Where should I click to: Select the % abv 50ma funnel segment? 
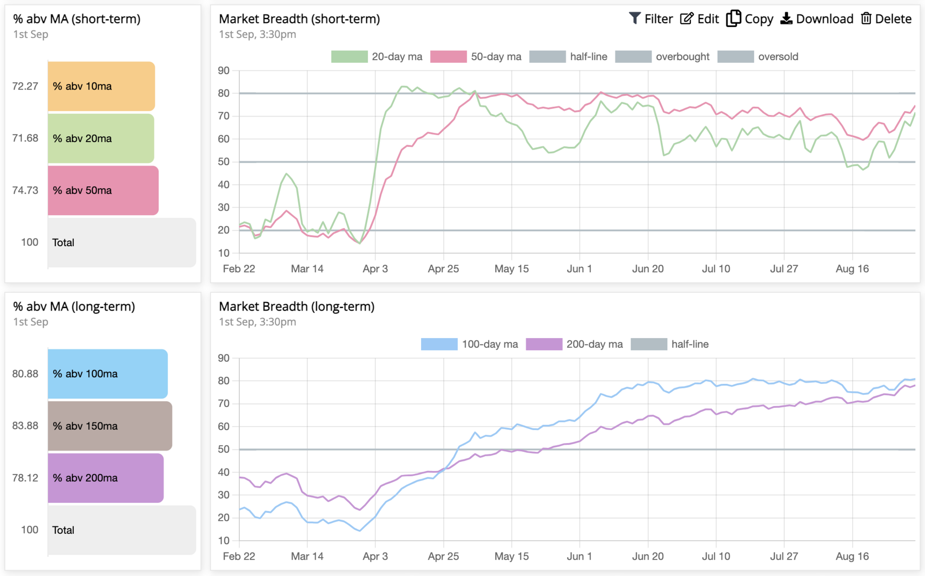[103, 190]
